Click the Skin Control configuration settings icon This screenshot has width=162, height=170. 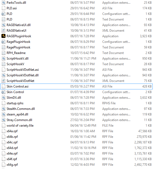click(x=3, y=92)
